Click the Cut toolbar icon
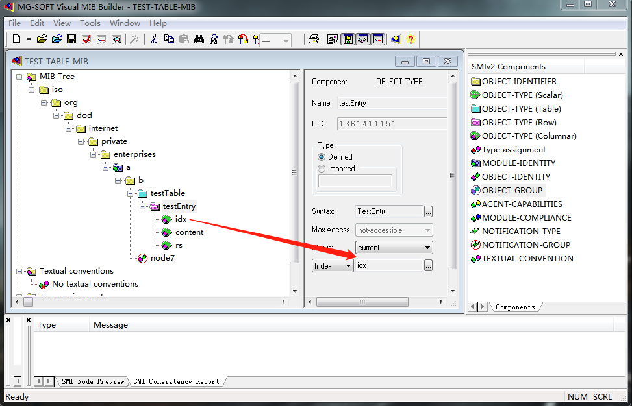This screenshot has width=632, height=406. [x=155, y=39]
